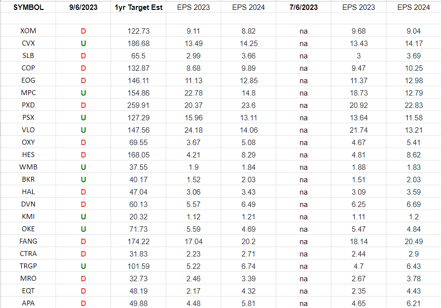Click the MRO symbol cell
Viewport: 441px width, 308px height.
click(28, 278)
